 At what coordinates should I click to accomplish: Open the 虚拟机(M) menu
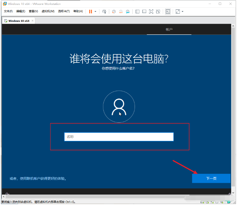(x=48, y=11)
